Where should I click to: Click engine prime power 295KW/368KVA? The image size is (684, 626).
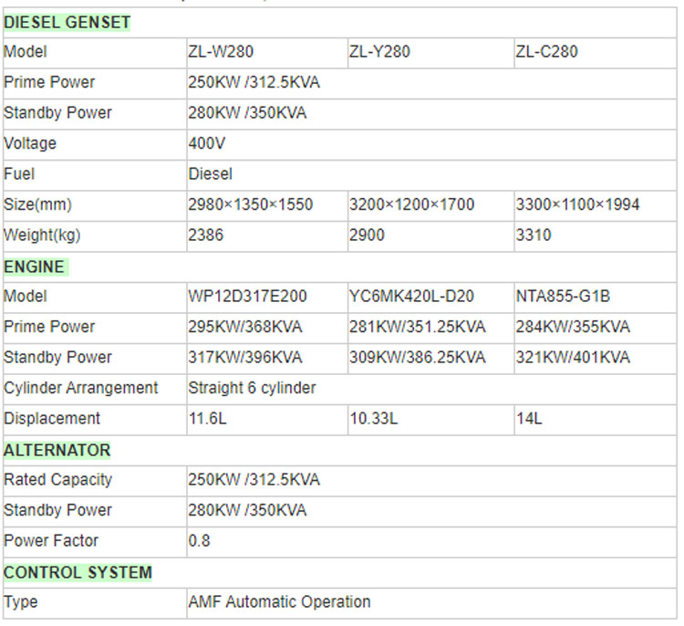point(245,327)
